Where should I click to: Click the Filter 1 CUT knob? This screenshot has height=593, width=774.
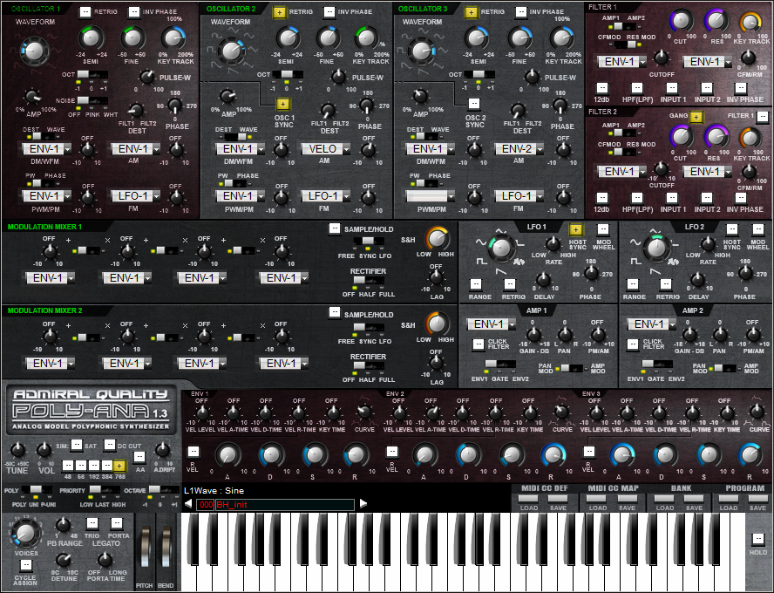(680, 21)
